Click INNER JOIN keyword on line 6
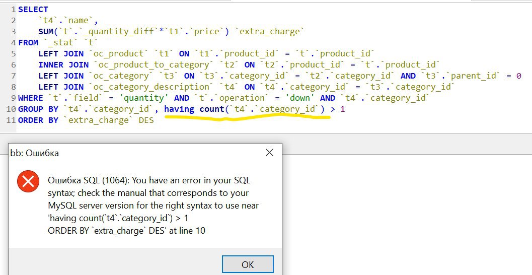Image resolution: width=532 pixels, height=275 pixels. pos(63,65)
